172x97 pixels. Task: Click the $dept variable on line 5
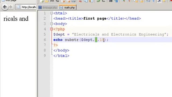[59, 34]
